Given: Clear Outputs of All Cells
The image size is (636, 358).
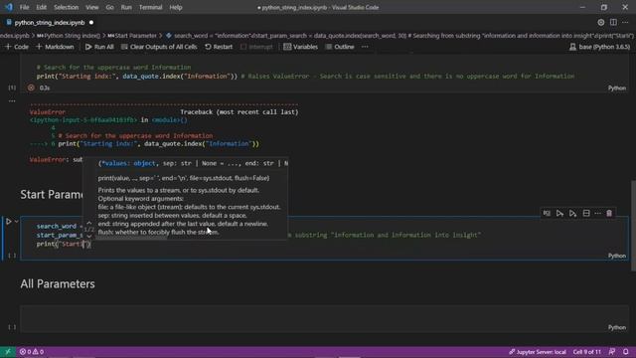Looking at the screenshot, I should 159,47.
